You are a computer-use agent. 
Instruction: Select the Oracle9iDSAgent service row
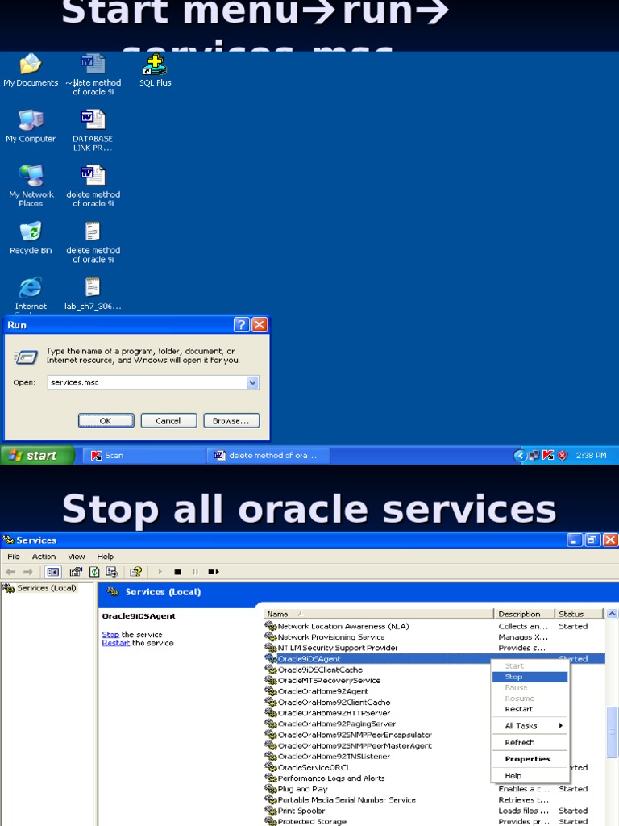pyautogui.click(x=434, y=658)
